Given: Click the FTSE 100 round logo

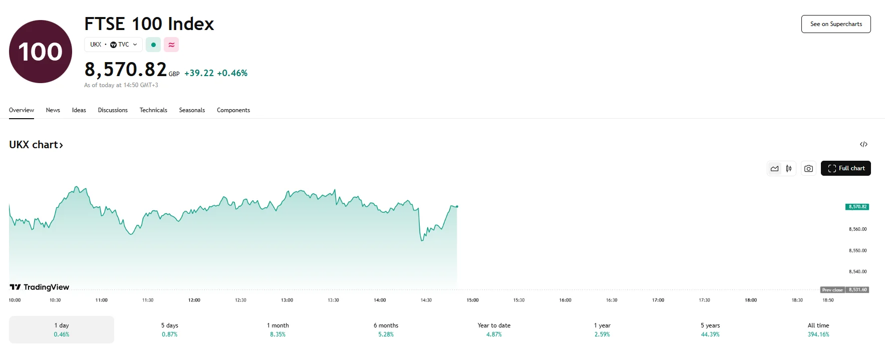Looking at the screenshot, I should (x=41, y=52).
